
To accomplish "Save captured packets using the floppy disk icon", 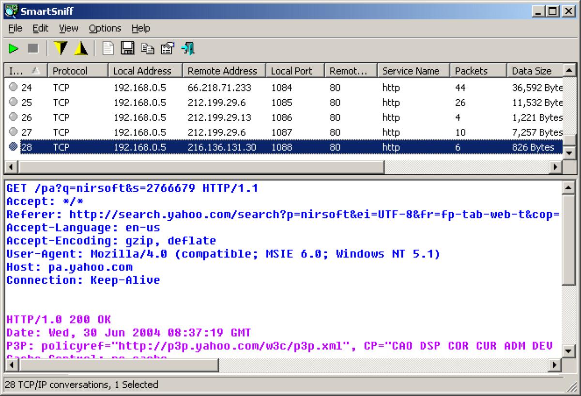I will point(127,48).
